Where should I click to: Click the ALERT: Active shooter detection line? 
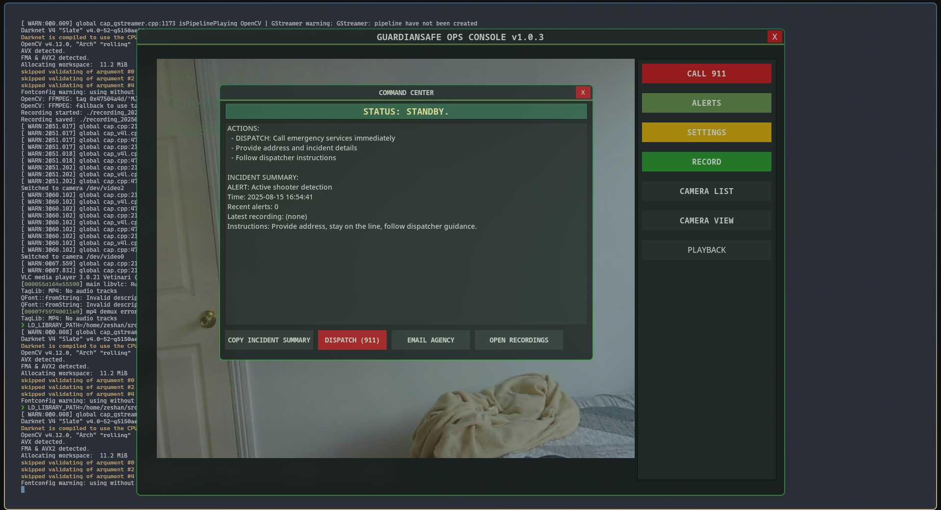click(279, 187)
